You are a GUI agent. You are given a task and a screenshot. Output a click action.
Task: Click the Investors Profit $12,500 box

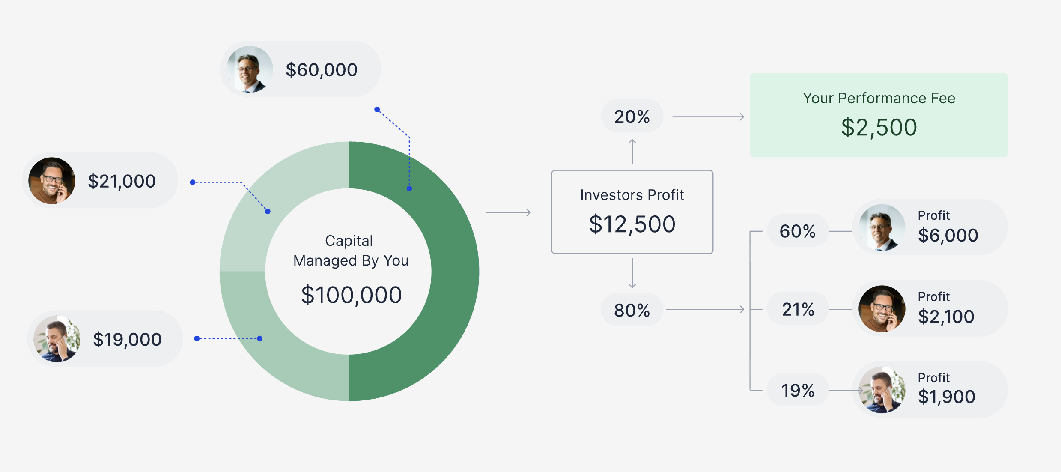coord(632,212)
